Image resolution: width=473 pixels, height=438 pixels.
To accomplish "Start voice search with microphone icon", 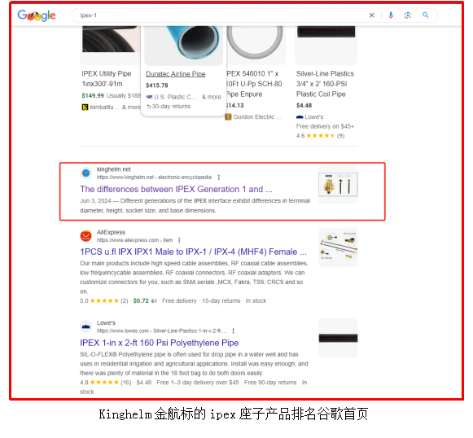I will [391, 15].
